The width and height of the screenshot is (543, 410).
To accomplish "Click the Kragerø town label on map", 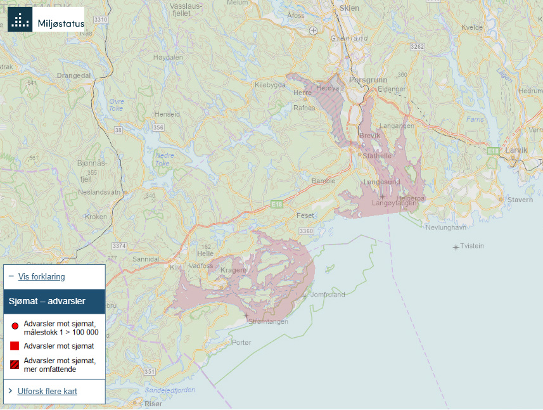I will pyautogui.click(x=234, y=271).
